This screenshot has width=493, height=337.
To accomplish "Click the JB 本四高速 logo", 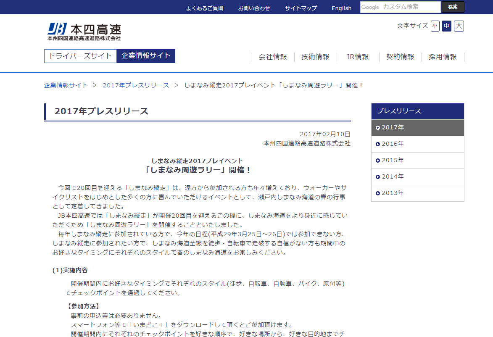I will click(x=84, y=32).
